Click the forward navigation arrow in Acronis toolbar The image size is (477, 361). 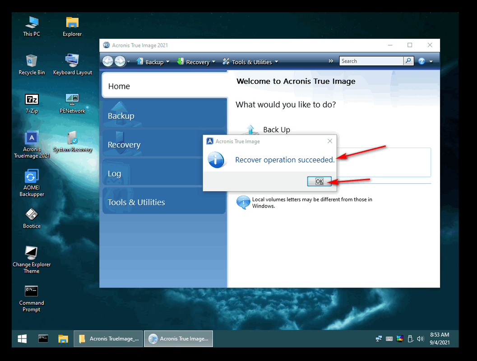tap(120, 61)
